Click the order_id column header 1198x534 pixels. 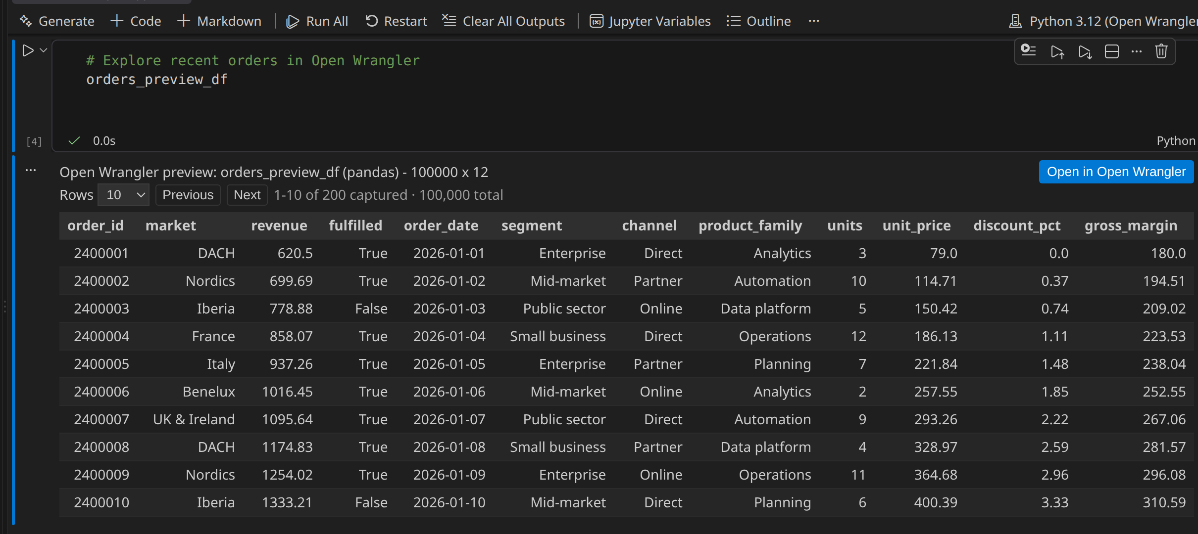click(96, 226)
